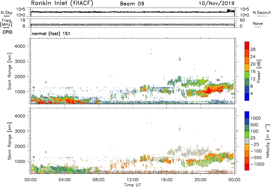Select the '-100' label on the Velocity colorbar
Image resolution: width=271 pixels, height=187 pixels.
point(256,151)
